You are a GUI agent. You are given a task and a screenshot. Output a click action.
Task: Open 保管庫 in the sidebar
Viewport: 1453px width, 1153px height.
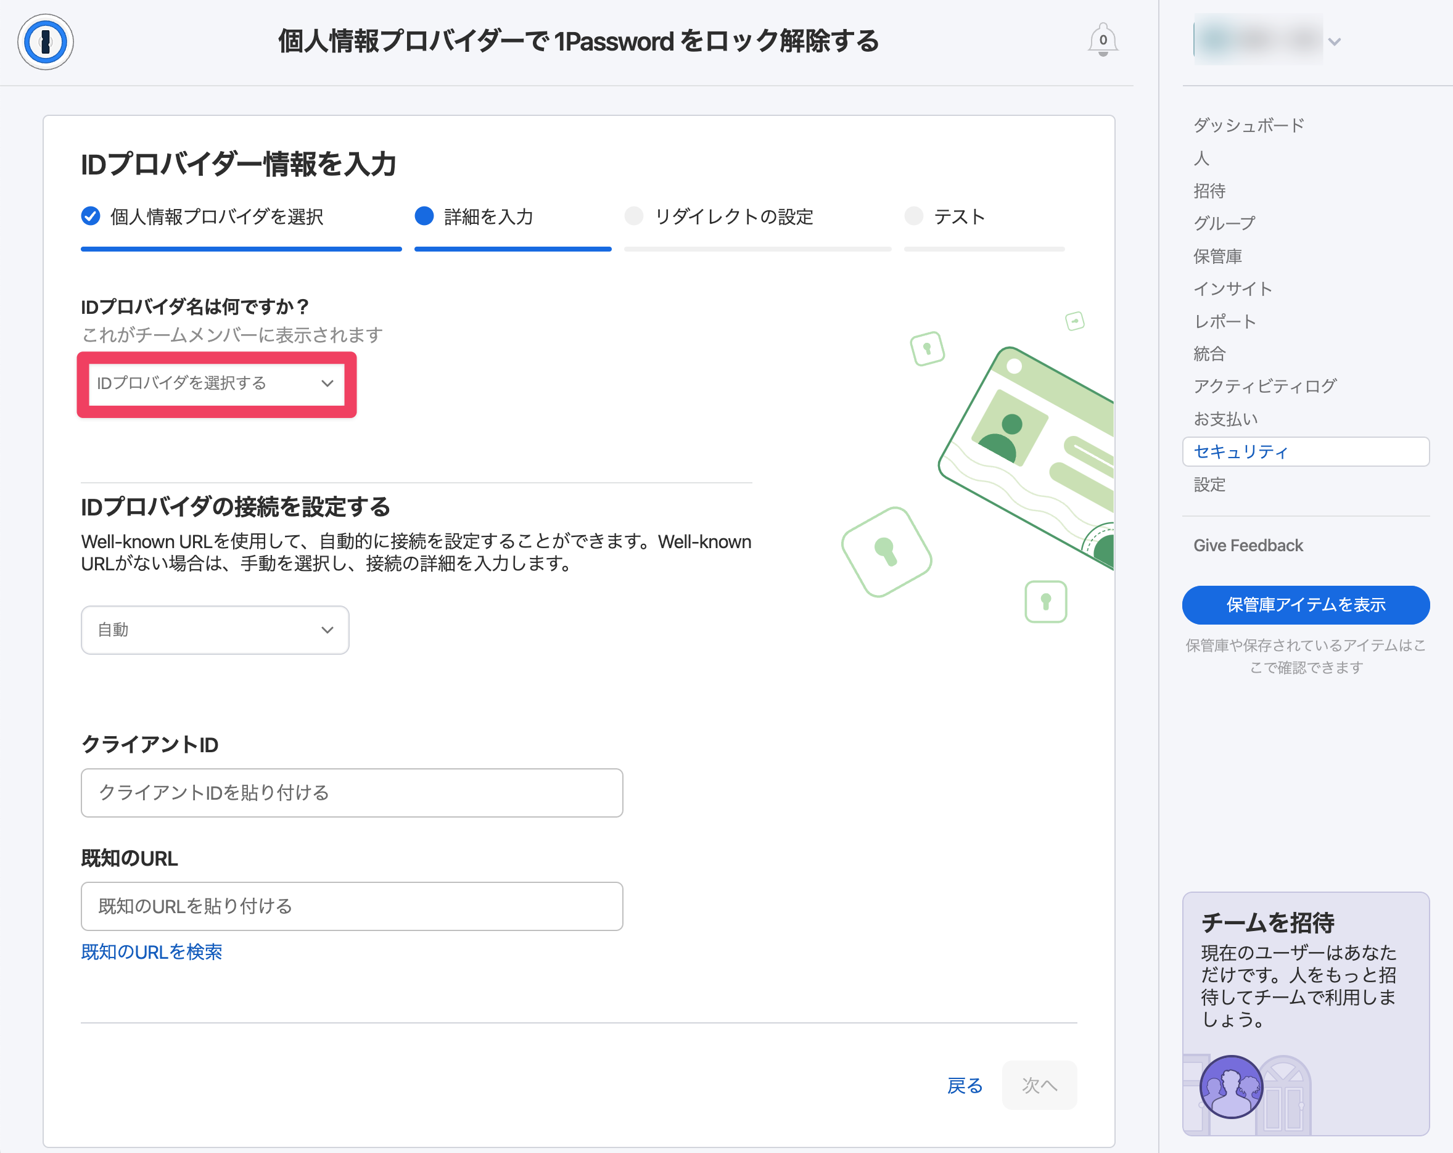pyautogui.click(x=1217, y=256)
